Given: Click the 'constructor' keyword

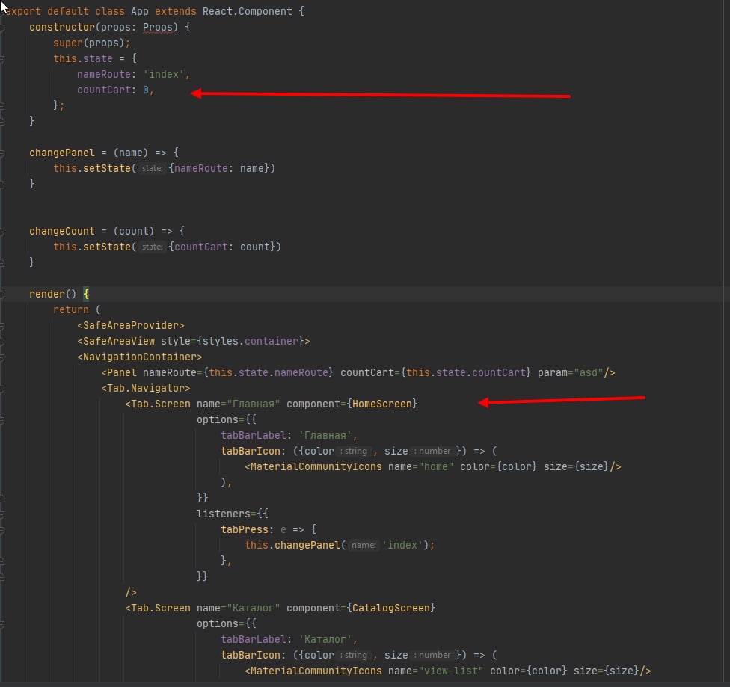Looking at the screenshot, I should pyautogui.click(x=62, y=27).
